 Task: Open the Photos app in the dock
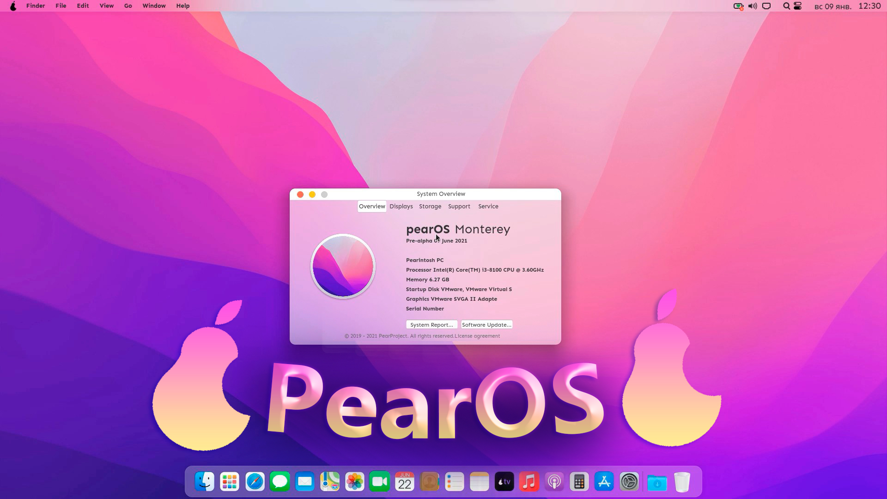coord(354,482)
